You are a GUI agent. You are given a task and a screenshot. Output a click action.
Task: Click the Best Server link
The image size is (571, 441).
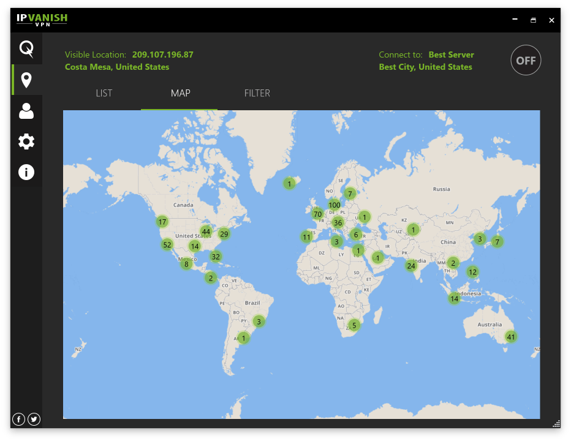click(x=451, y=55)
